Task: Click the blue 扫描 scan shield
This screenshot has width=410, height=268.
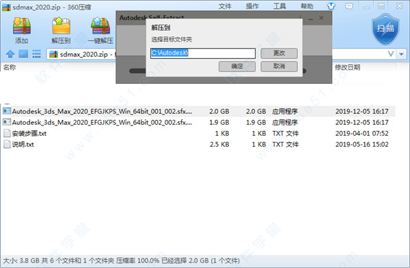Action: coord(385,29)
